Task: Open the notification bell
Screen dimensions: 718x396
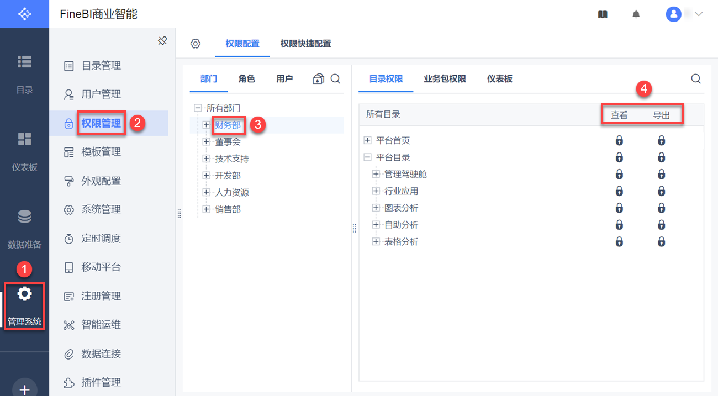Action: 636,14
